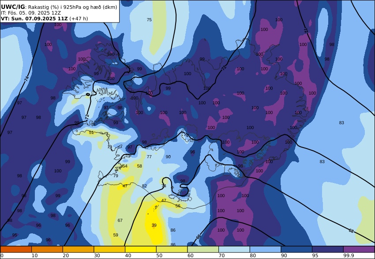Screen dimensions: 375x259
Task: Click the legend tick label 80
Action: [x=253, y=255]
